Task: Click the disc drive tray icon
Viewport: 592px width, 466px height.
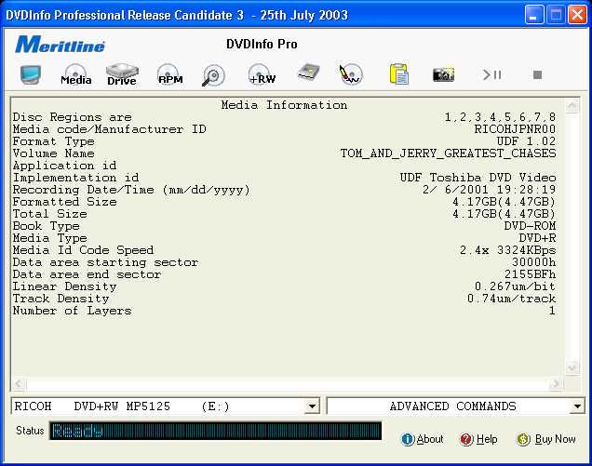Action: point(308,73)
